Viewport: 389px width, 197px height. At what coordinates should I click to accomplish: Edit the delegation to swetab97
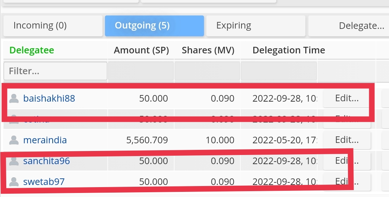(346, 182)
